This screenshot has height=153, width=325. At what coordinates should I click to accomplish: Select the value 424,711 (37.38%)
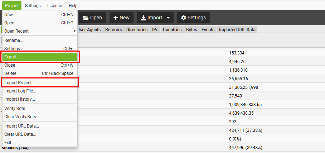(x=246, y=130)
